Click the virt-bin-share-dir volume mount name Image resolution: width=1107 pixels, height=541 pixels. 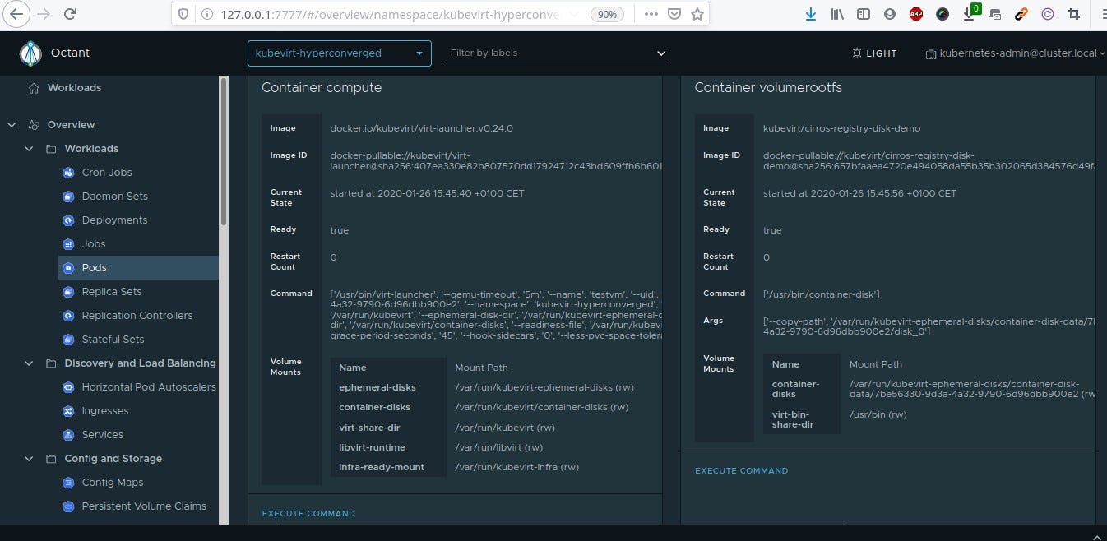click(x=793, y=419)
